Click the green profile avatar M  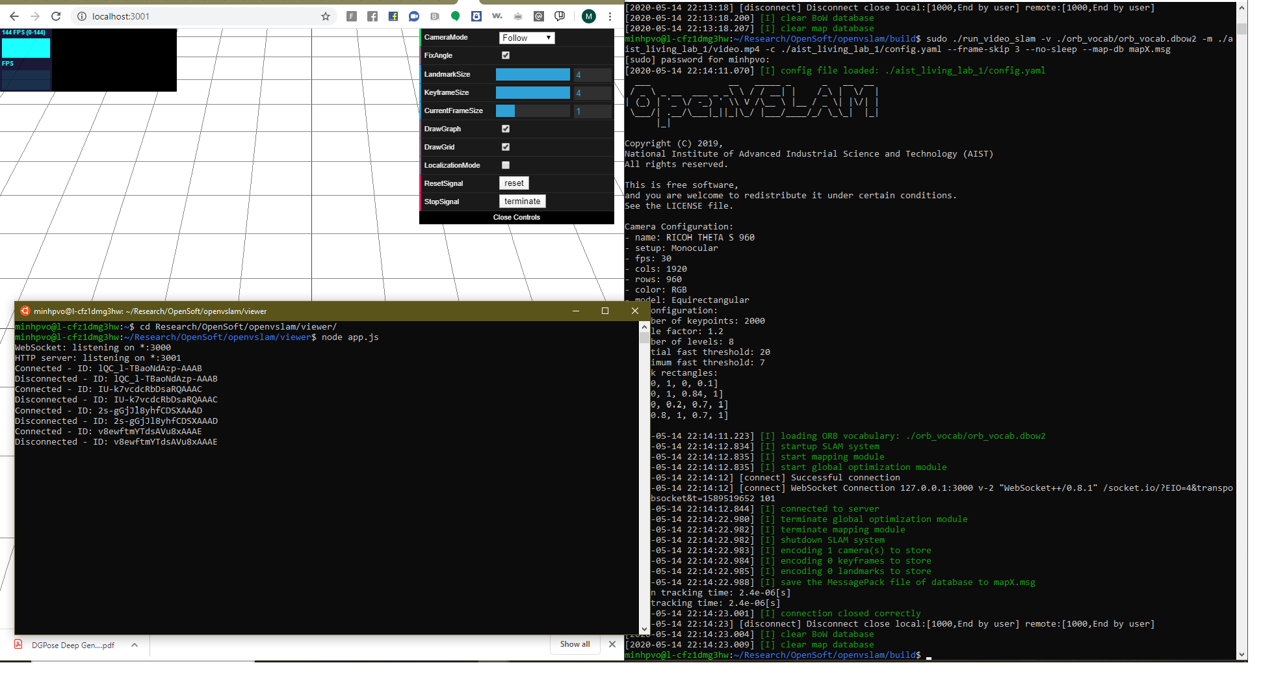tap(588, 16)
